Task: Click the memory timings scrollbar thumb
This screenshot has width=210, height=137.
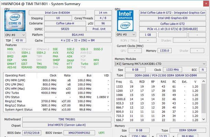Action: pos(203,98)
